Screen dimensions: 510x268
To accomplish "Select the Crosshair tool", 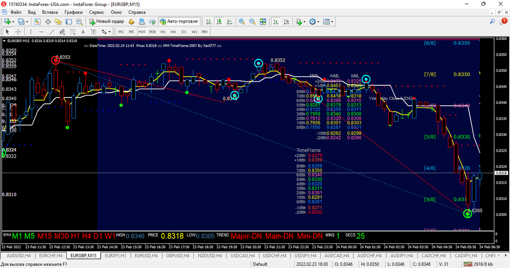I will 17,32.
